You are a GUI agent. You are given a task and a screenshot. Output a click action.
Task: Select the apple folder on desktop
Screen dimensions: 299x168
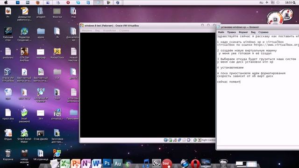click(x=41, y=33)
